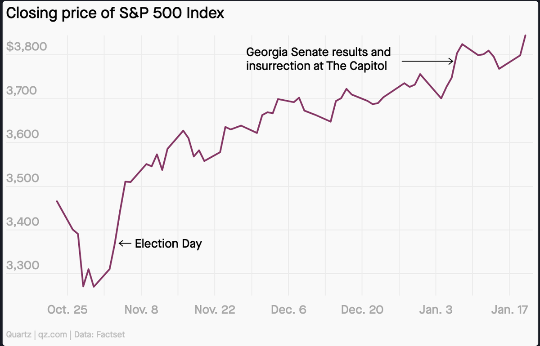Image resolution: width=540 pixels, height=346 pixels.
Task: Click the Election Day arrow pointing left
Action: [x=125, y=244]
